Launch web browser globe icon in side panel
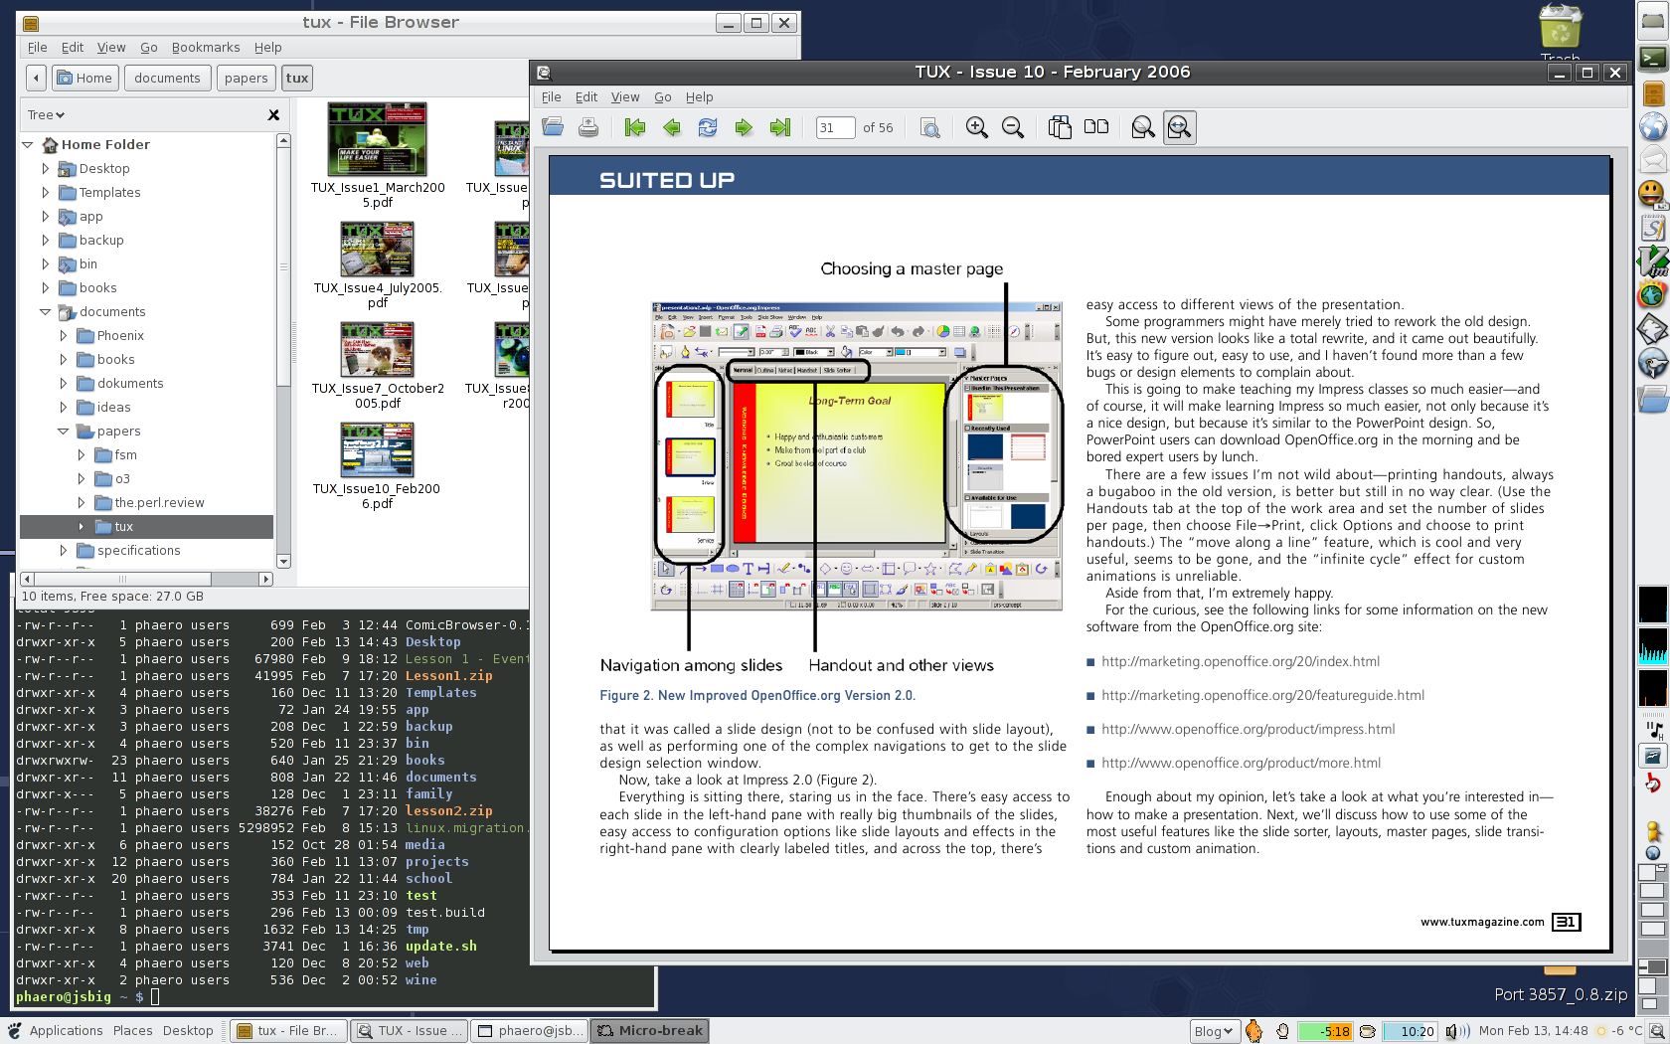 point(1653,126)
